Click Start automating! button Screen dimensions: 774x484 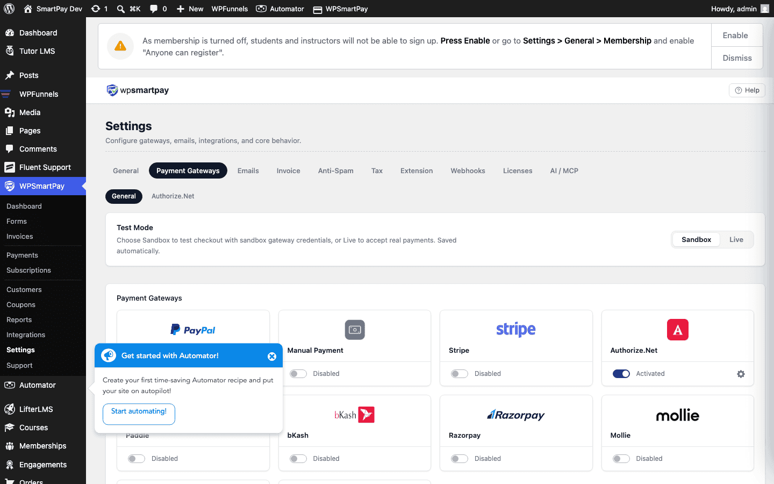tap(139, 414)
